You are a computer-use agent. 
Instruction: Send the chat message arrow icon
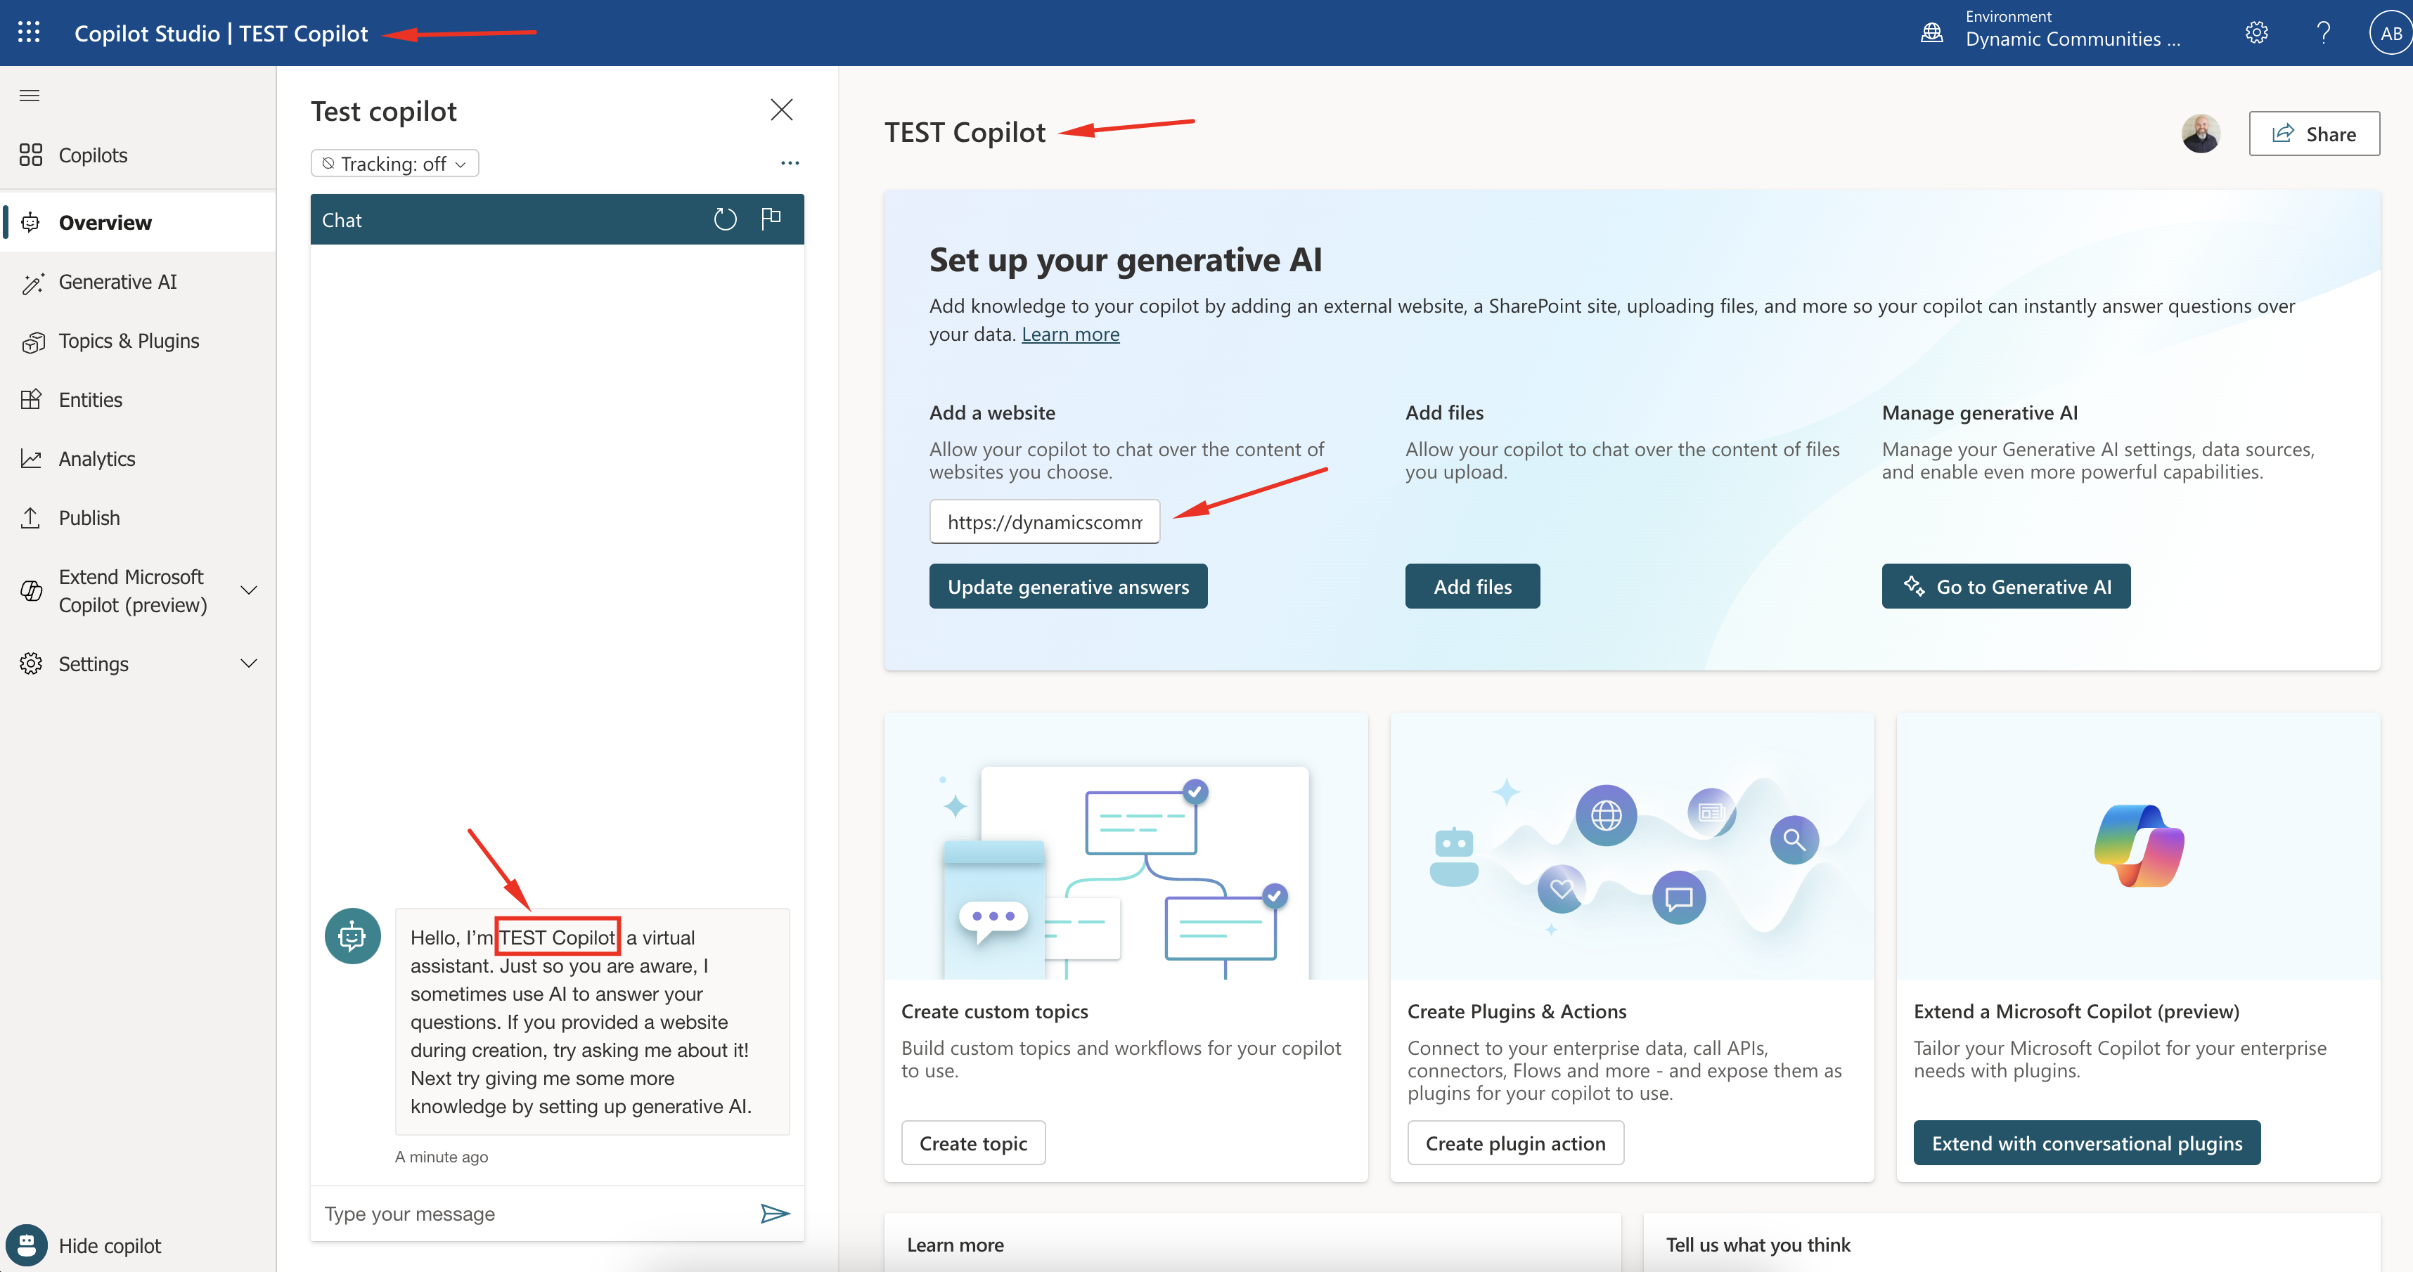775,1214
